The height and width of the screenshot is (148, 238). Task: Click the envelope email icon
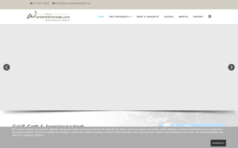pyautogui.click(x=54, y=3)
